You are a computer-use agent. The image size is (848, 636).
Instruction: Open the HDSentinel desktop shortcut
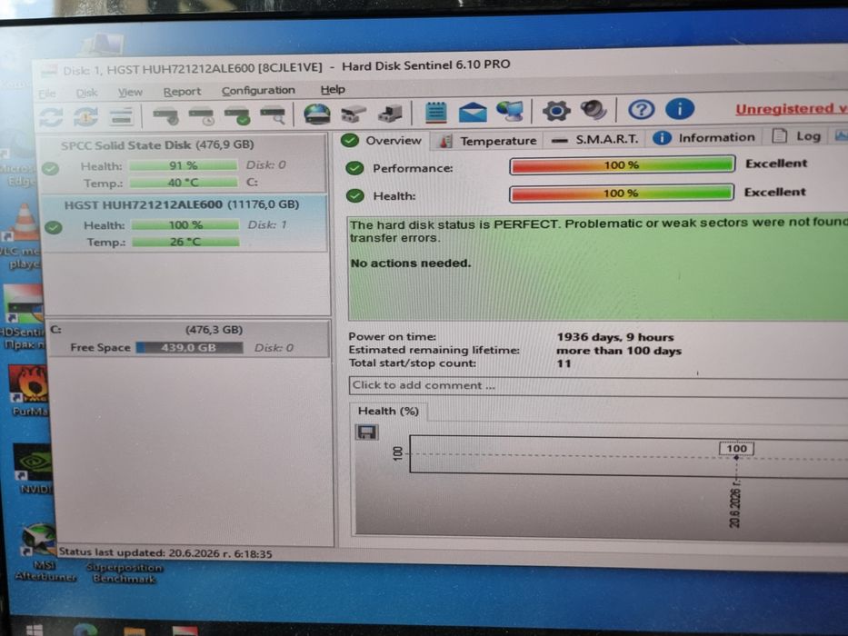pyautogui.click(x=23, y=316)
